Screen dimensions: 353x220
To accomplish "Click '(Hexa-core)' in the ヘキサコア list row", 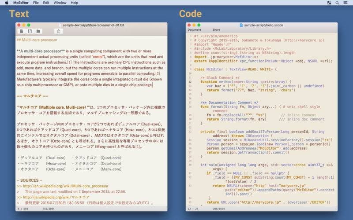I will tap(56, 163).
